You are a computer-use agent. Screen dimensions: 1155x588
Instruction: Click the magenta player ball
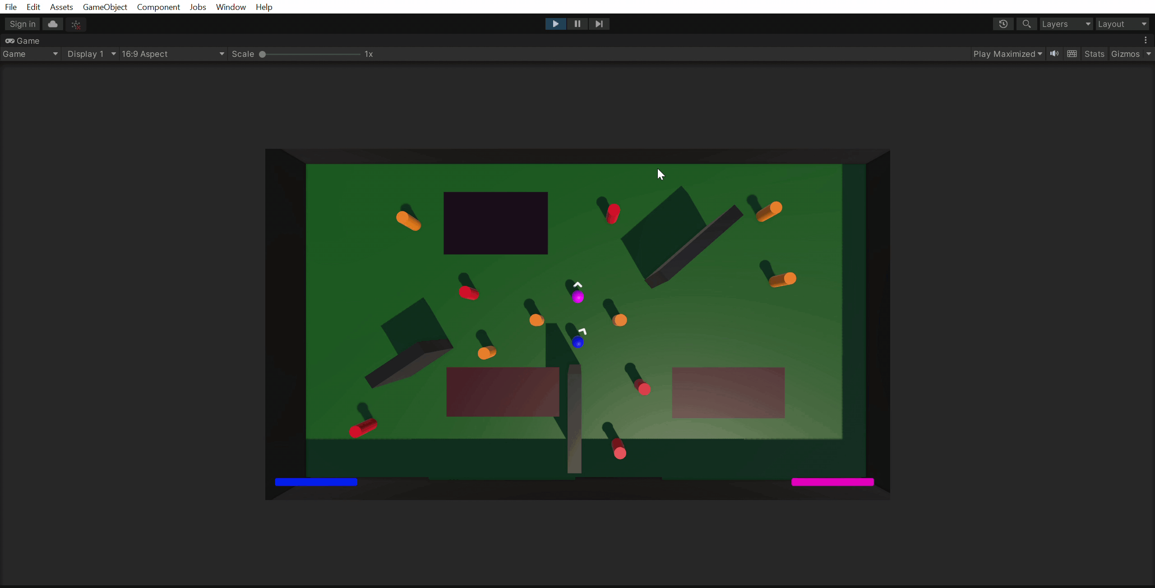point(578,297)
